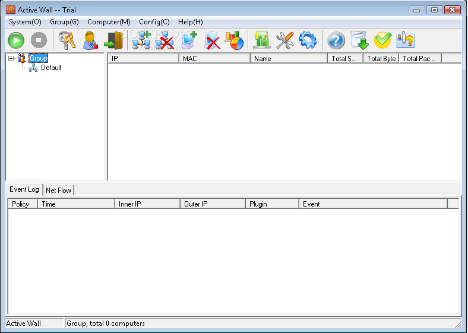The width and height of the screenshot is (468, 333).
Task: Click the exit door icon
Action: [x=113, y=40]
